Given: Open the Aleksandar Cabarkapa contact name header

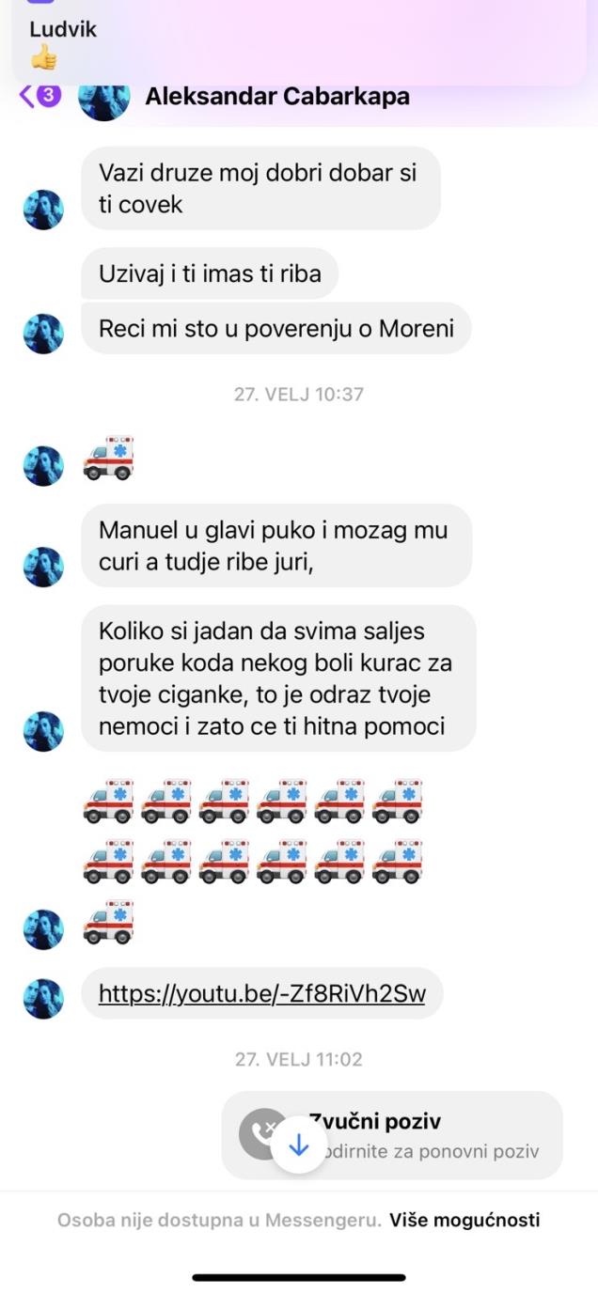Looking at the screenshot, I should point(277,96).
